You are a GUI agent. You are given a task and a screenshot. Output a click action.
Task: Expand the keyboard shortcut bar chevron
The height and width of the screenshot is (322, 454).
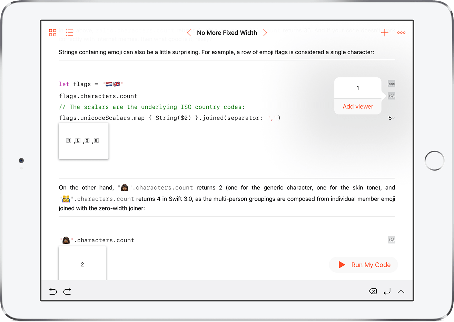[x=401, y=291]
